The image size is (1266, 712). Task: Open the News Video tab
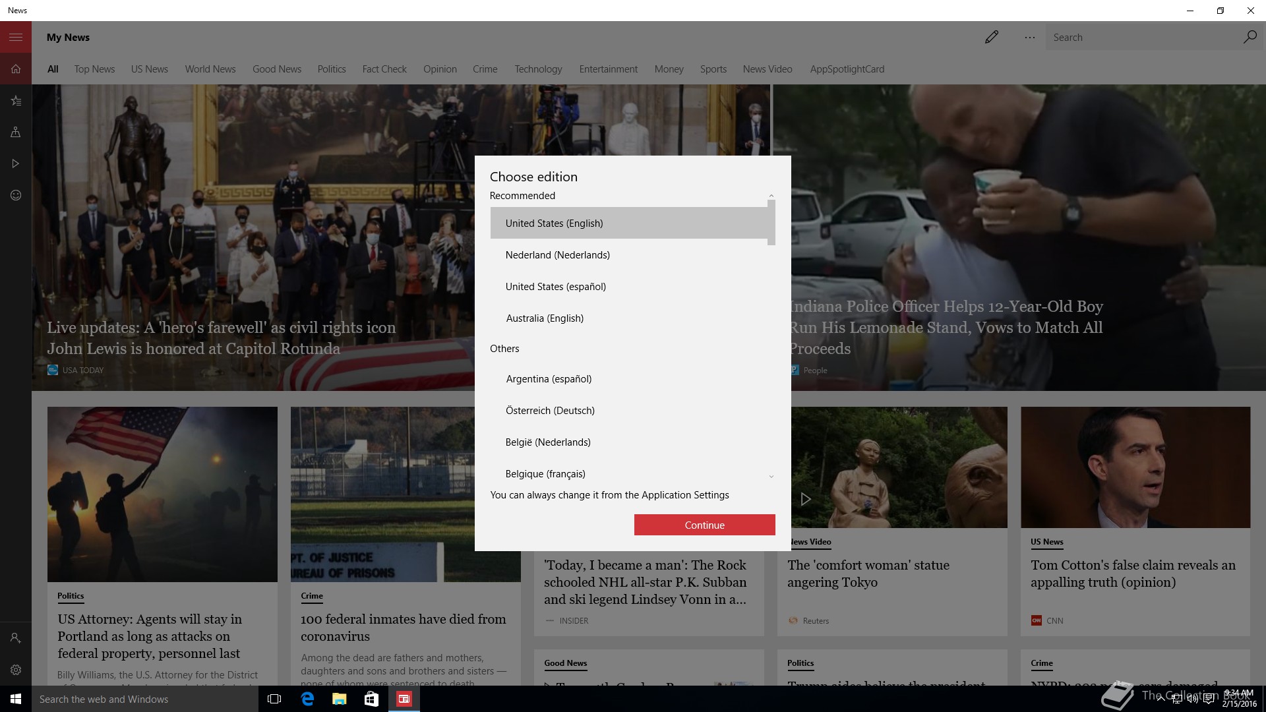pos(767,69)
